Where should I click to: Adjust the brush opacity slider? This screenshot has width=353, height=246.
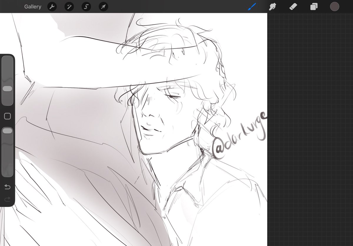7,152
